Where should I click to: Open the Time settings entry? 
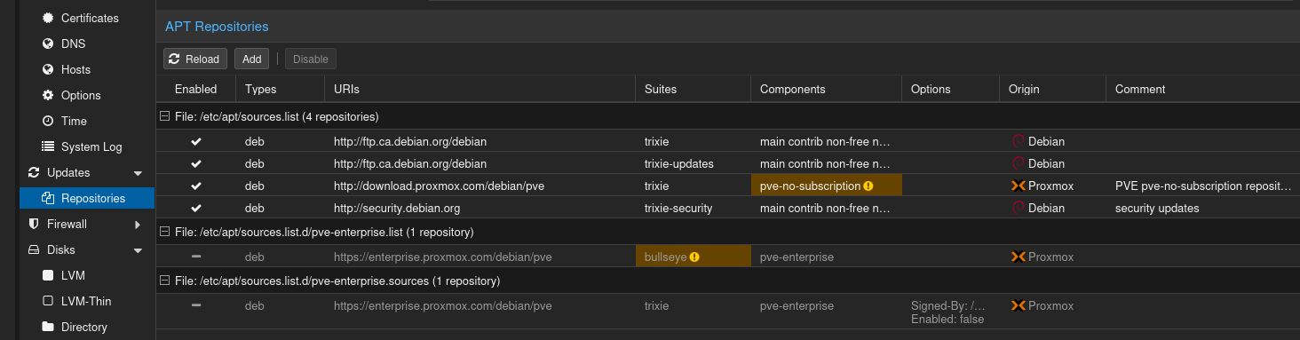[x=74, y=121]
